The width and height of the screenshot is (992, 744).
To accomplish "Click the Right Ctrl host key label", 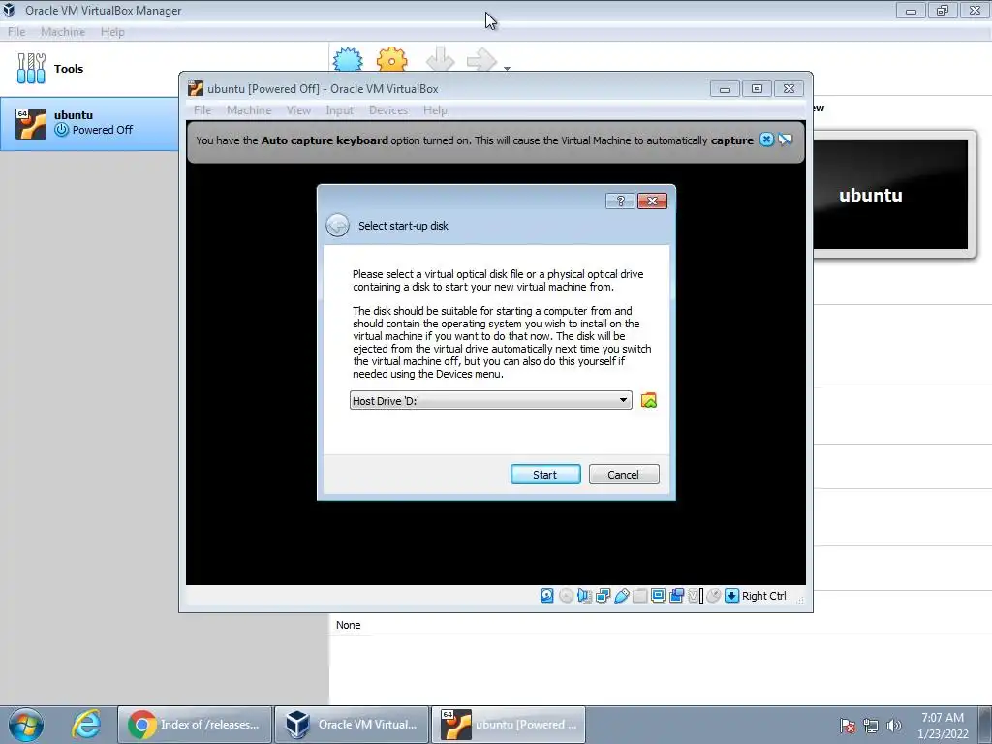I will (764, 596).
